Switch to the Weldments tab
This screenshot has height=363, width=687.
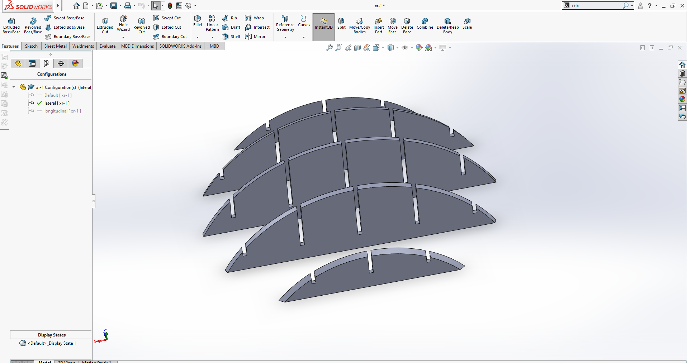pyautogui.click(x=83, y=46)
